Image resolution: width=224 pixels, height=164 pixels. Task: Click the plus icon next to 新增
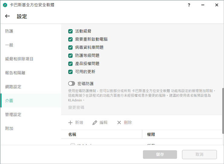coord(70,123)
